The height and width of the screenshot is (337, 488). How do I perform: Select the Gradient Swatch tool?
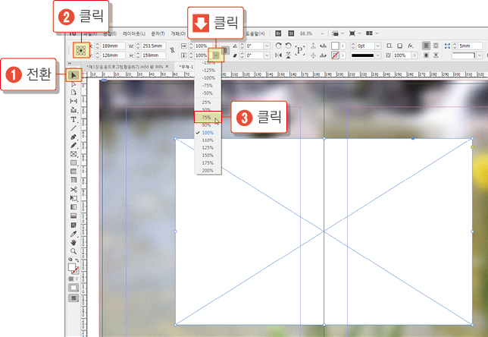(x=74, y=206)
